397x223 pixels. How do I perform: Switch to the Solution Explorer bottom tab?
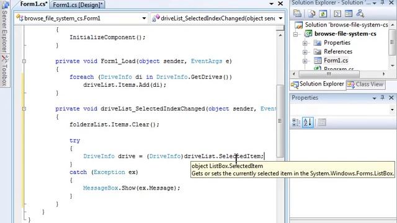(318, 84)
